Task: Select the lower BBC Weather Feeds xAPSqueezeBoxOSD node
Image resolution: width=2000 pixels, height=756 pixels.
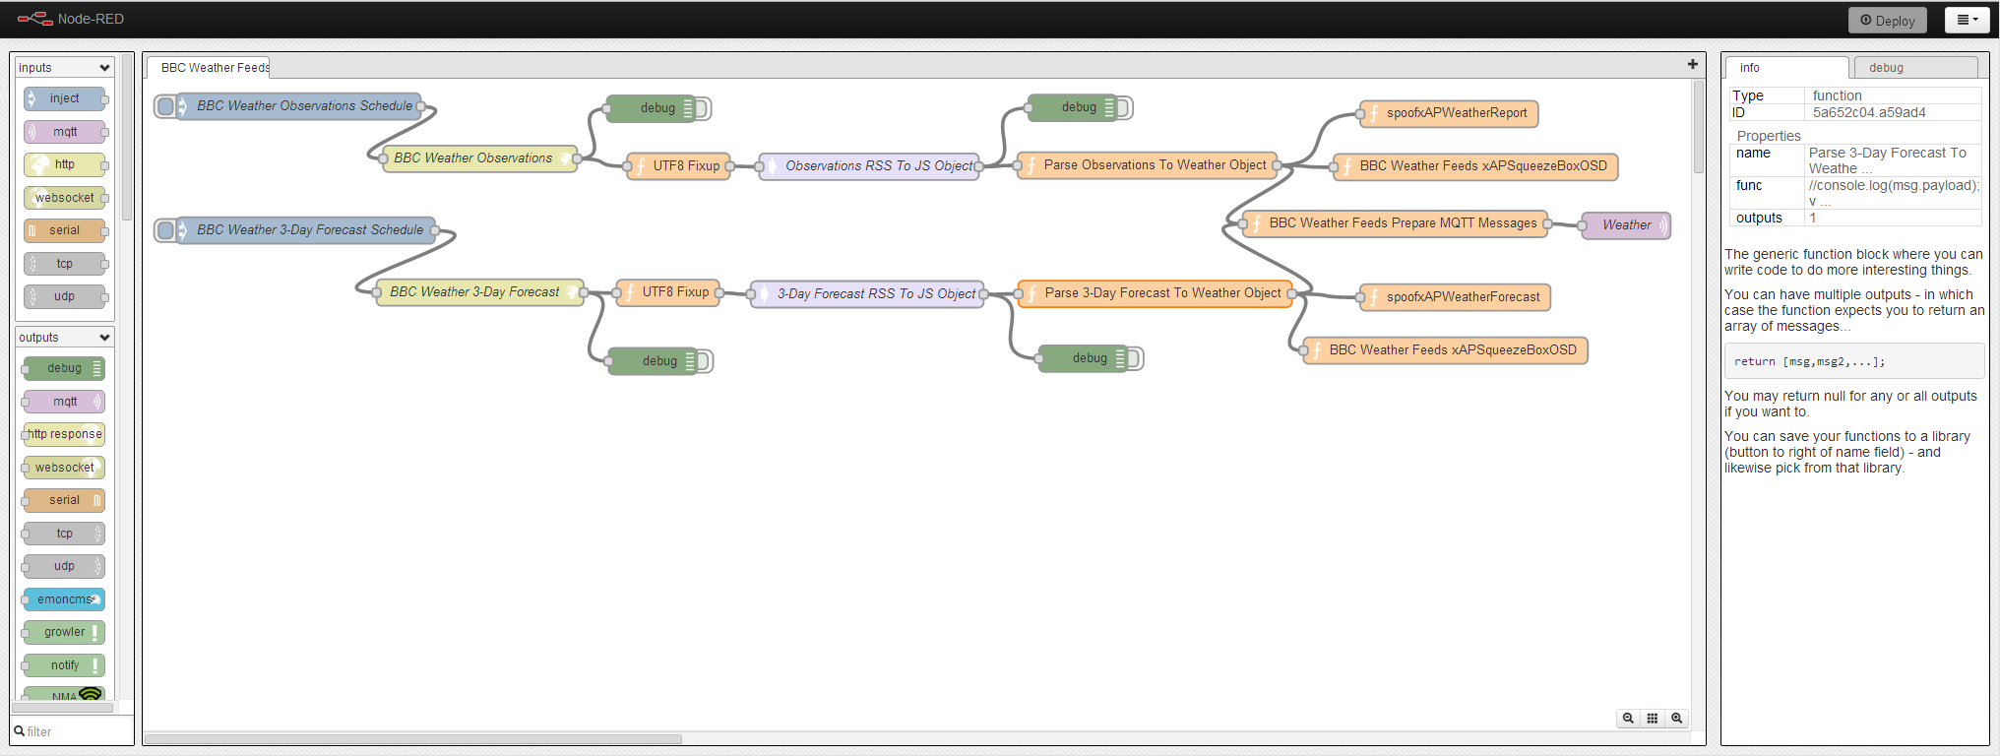Action: tap(1445, 350)
